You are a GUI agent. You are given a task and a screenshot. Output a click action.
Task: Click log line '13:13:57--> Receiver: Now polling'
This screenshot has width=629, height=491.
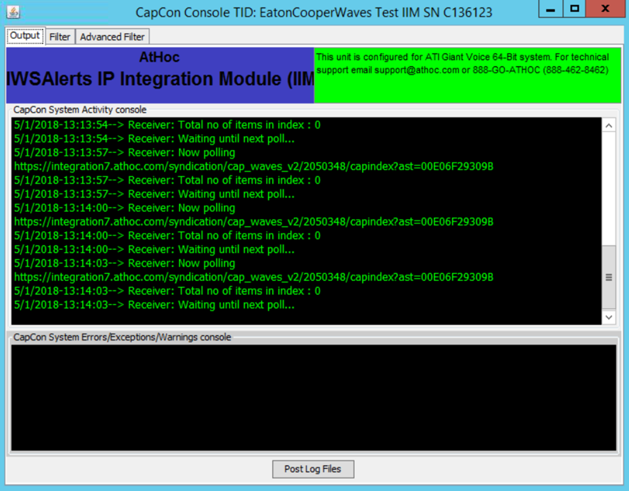click(124, 152)
